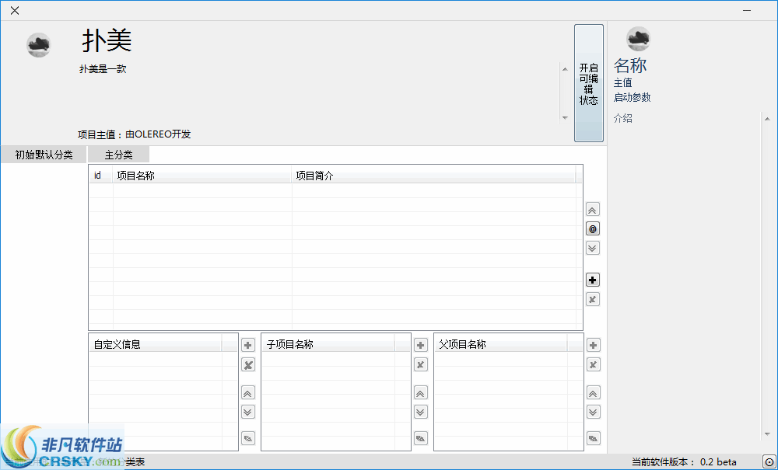This screenshot has width=778, height=470.
Task: Click the X icon to delete a project
Action: tap(592, 299)
